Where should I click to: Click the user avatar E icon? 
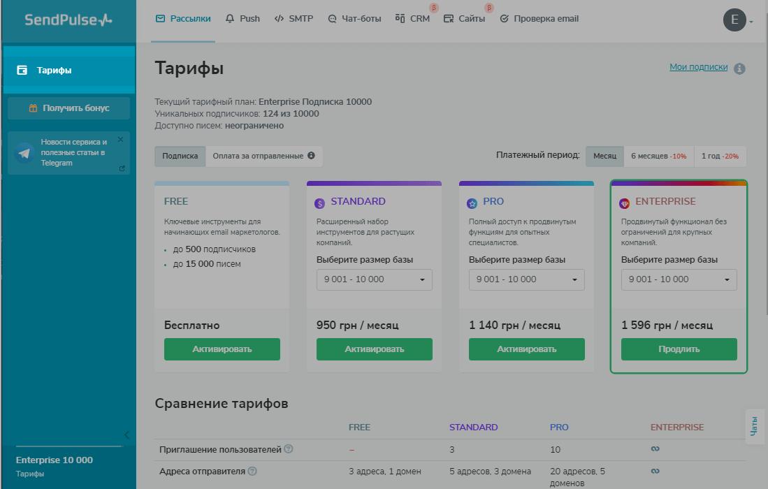[x=734, y=20]
